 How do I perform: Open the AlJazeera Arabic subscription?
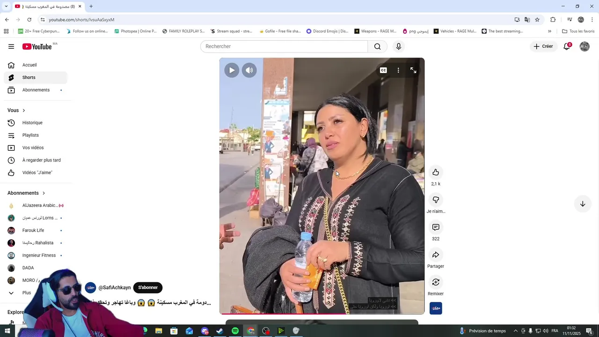(x=36, y=205)
